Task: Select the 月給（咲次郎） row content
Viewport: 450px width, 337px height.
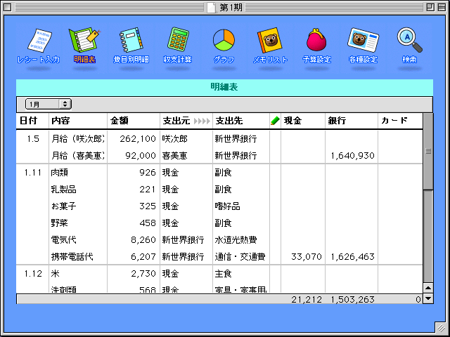Action: tap(78, 139)
